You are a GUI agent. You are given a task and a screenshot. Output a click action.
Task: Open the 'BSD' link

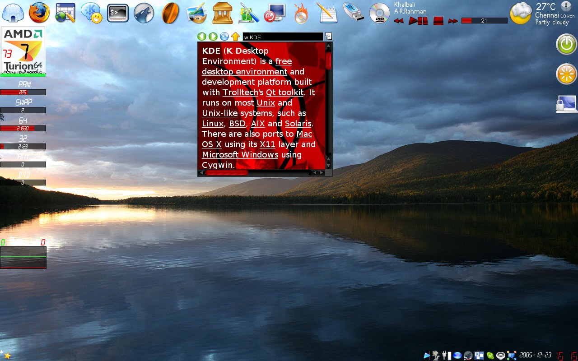tap(238, 124)
